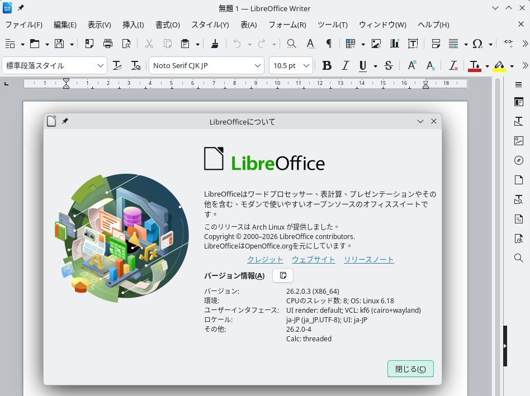Toggle Bold formatting
Viewport: 530px width, 396px height.
click(327, 65)
